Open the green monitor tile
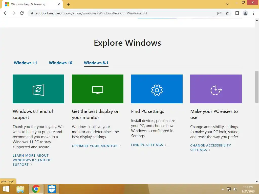This screenshot has height=194, width=259. pos(97,89)
